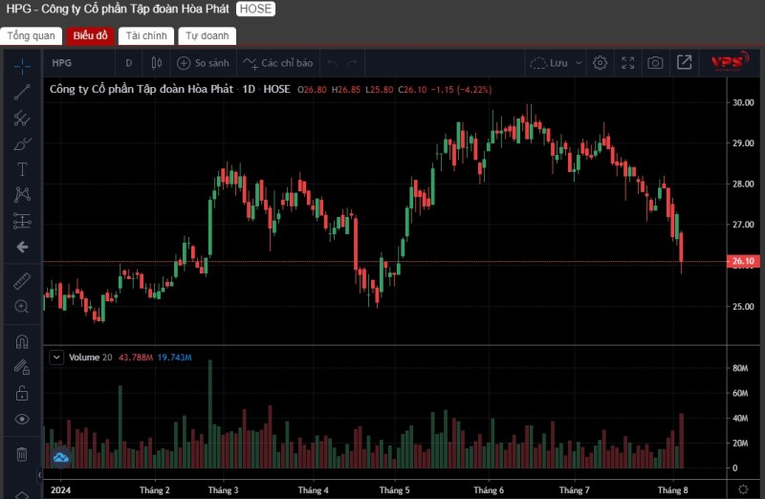Viewport: 765px width, 499px height.
Task: Click the Lưu save layout button
Action: (x=549, y=63)
